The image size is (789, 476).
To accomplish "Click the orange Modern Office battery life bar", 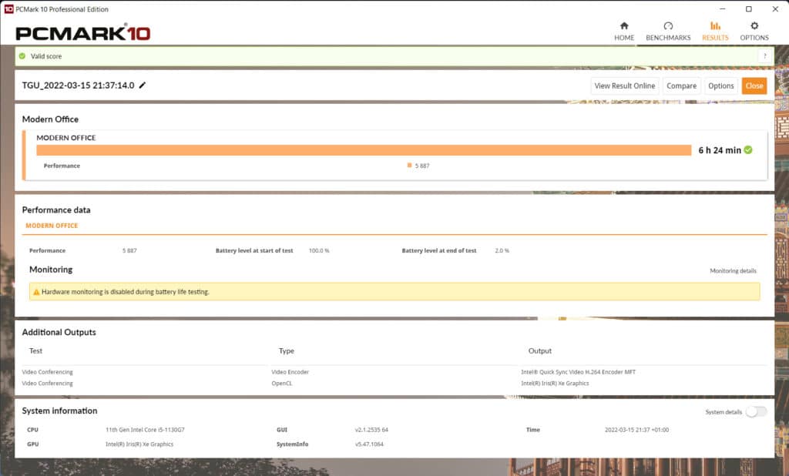I will tap(364, 150).
